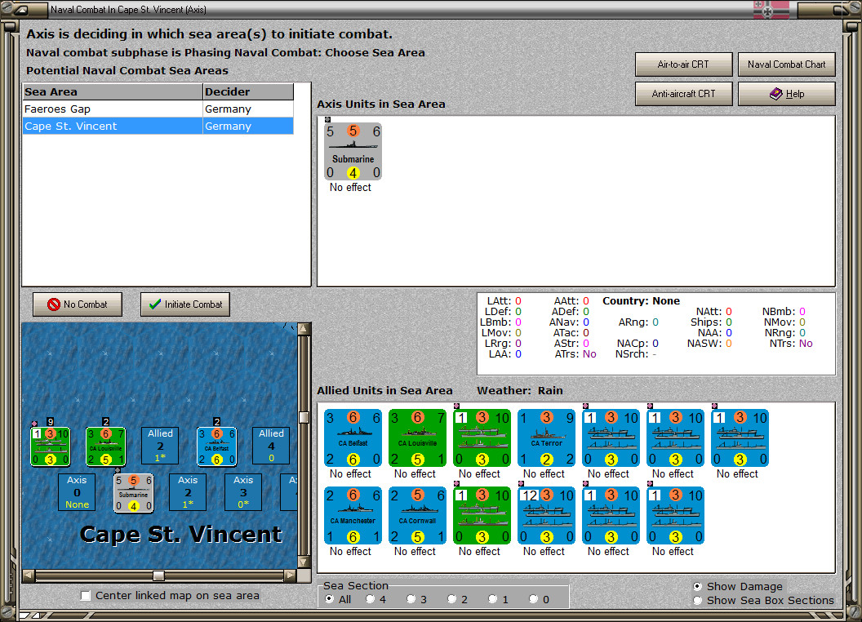Screen dimensions: 862x622
Task: Click the Axis 2 sea box on map
Action: coord(188,492)
